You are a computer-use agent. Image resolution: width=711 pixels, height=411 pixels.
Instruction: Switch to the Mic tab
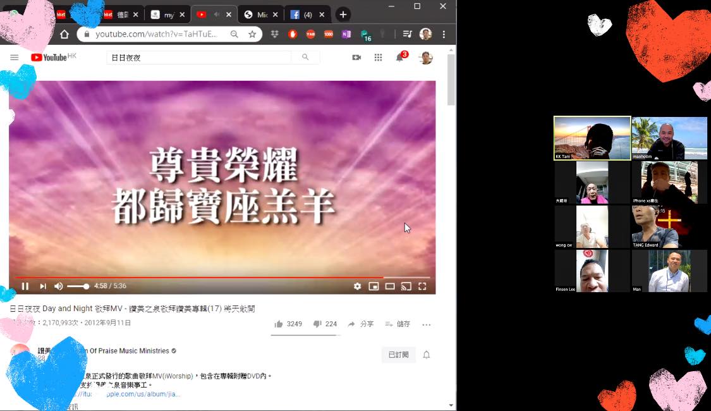click(261, 15)
